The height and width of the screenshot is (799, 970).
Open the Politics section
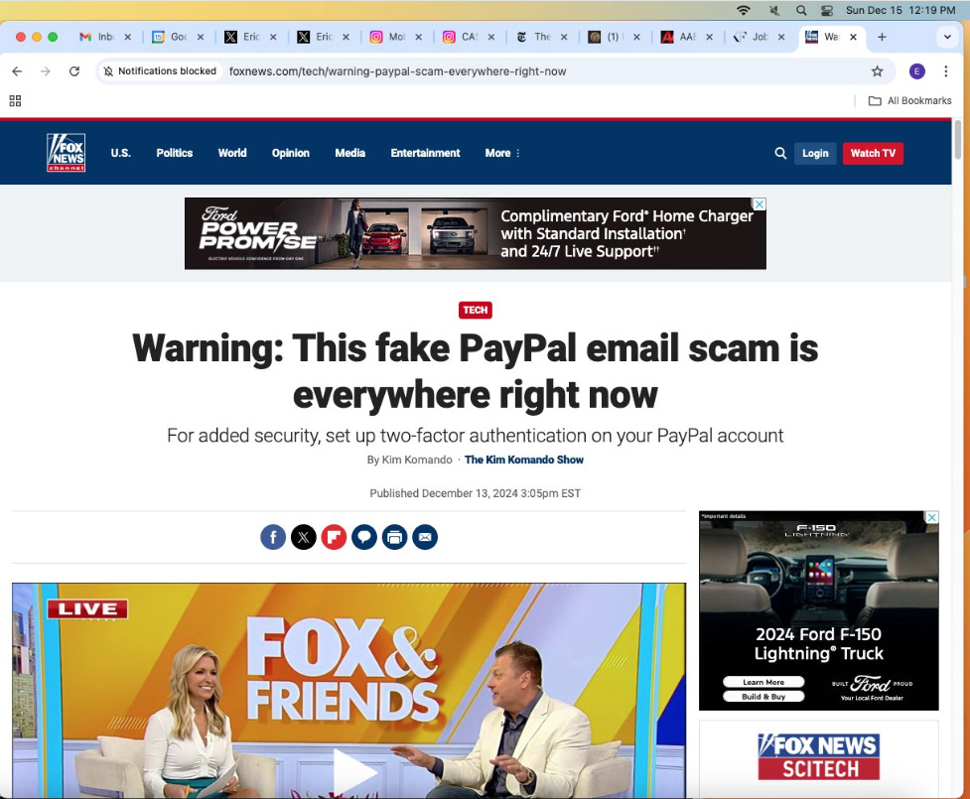click(x=175, y=153)
